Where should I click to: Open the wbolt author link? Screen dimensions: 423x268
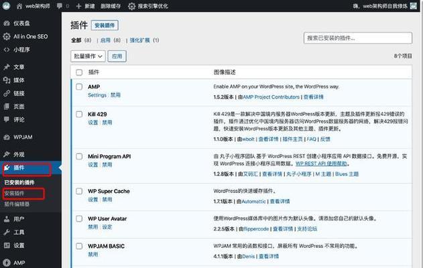248,139
